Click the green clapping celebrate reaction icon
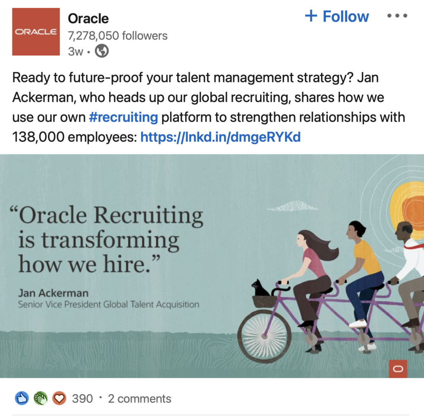Viewport: 424px width, 416px height. 41,398
